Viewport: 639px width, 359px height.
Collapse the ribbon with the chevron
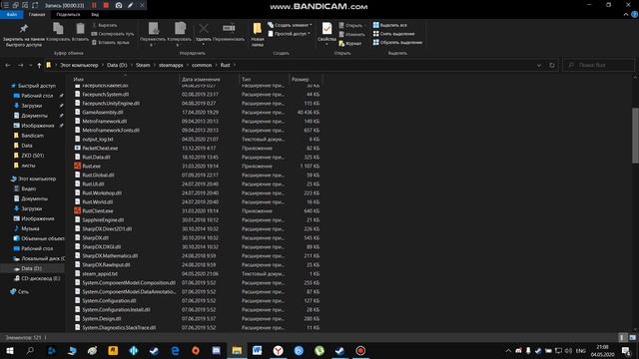pyautogui.click(x=626, y=15)
